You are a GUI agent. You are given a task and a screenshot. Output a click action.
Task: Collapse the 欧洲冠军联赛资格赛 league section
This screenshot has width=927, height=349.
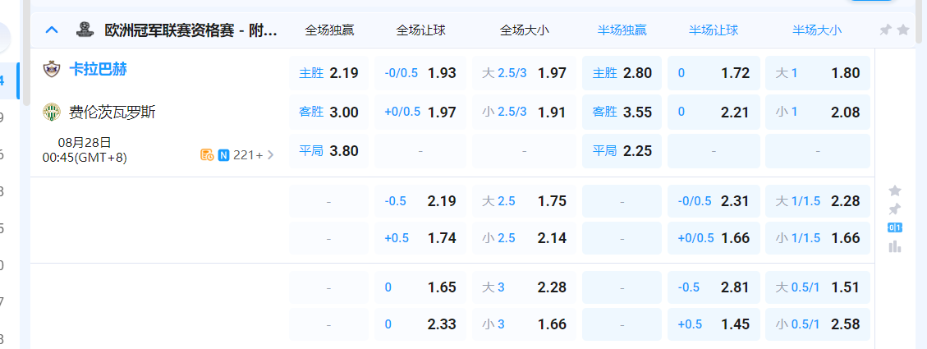[52, 30]
